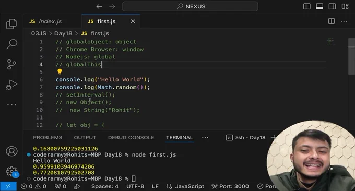The height and width of the screenshot is (191, 355).
Task: Go back with the left arrow
Action: coord(99,7)
